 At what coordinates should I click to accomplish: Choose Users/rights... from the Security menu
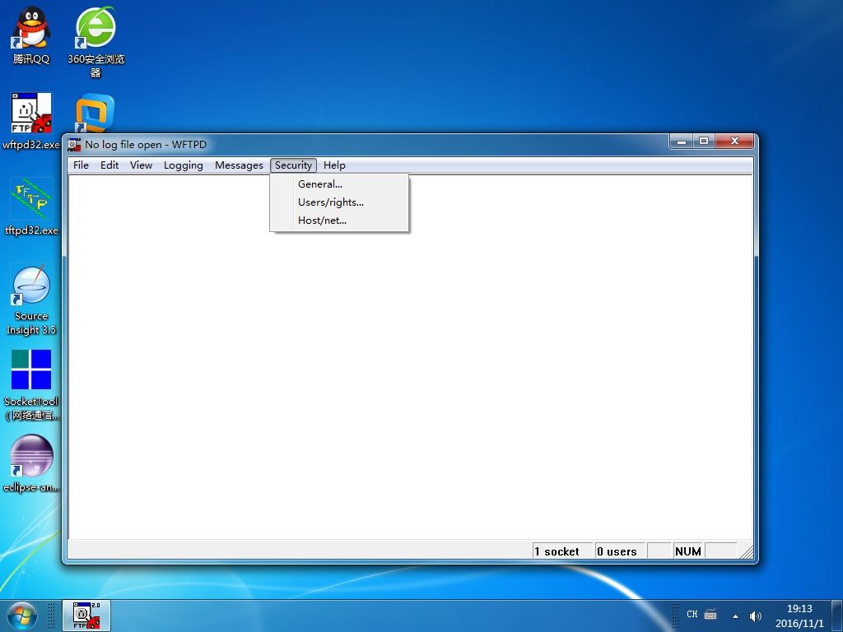pos(339,202)
